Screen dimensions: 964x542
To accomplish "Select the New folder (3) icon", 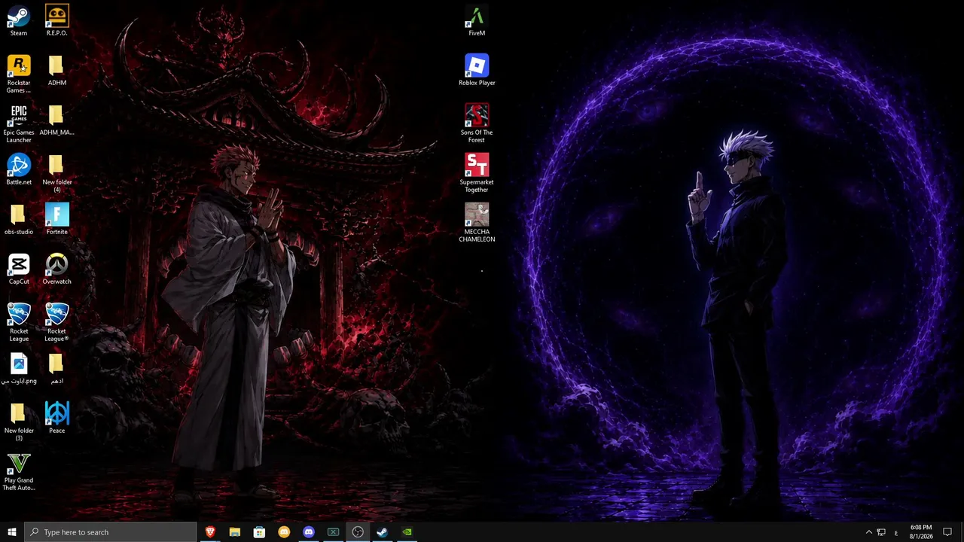I will [x=19, y=422].
